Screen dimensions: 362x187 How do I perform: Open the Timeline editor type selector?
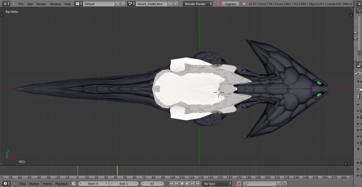click(x=6, y=184)
